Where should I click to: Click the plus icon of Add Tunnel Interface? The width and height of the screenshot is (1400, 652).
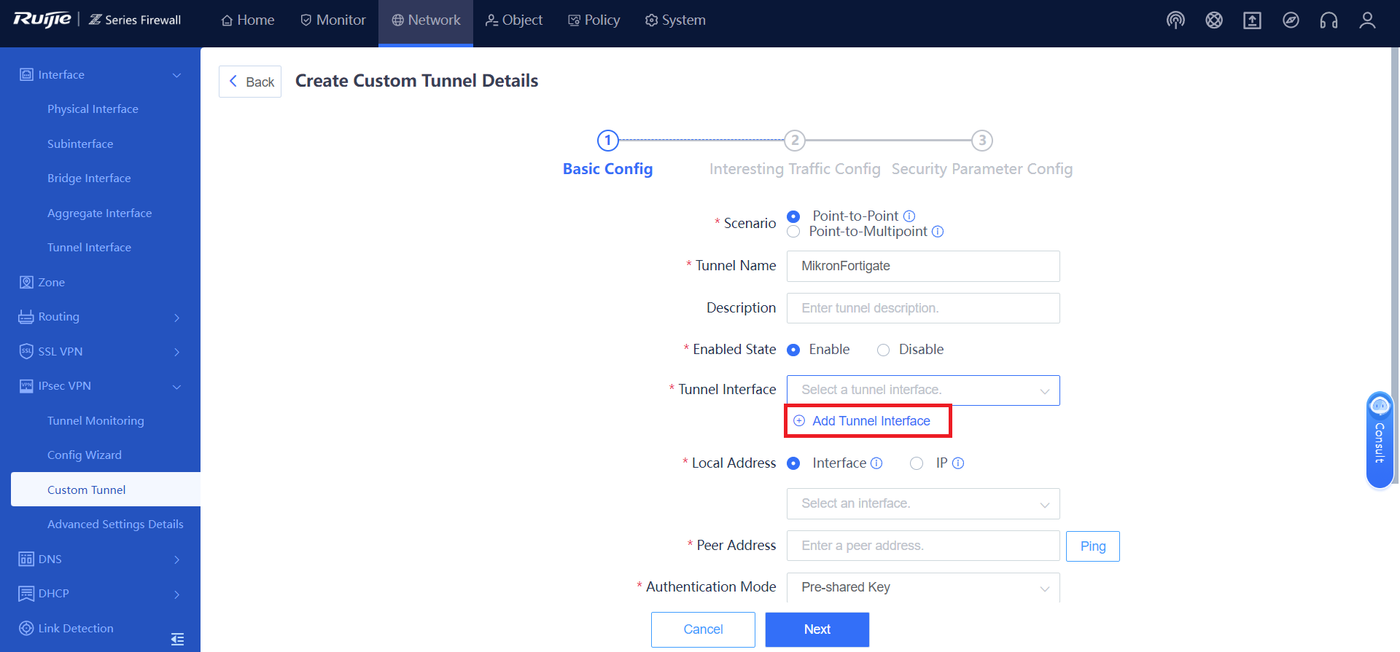(799, 421)
